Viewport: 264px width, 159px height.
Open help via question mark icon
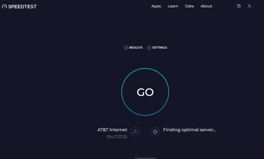239,6
